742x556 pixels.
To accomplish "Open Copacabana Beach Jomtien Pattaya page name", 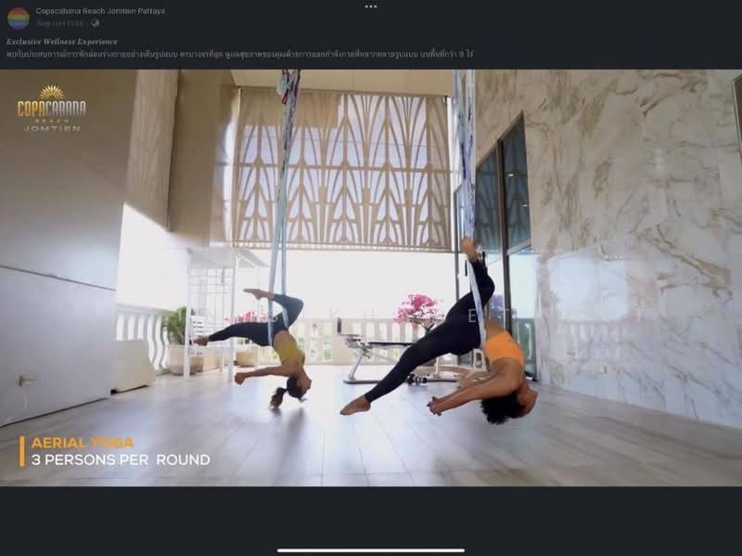I will [x=100, y=11].
